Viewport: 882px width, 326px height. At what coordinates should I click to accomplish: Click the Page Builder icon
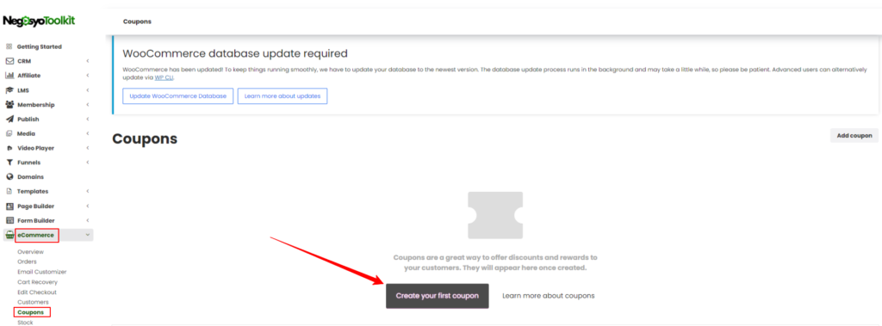coord(9,206)
